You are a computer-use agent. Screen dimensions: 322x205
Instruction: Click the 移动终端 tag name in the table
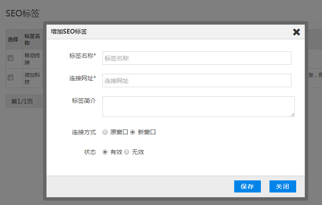[32, 59]
